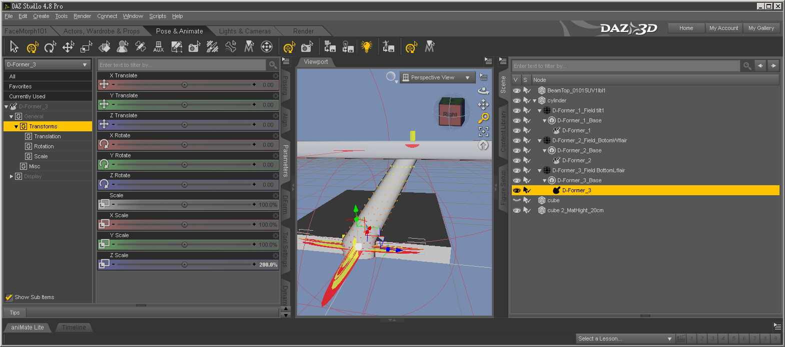Image resolution: width=785 pixels, height=347 pixels.
Task: Open the D-Former_3 node selection dropdown
Action: point(47,64)
